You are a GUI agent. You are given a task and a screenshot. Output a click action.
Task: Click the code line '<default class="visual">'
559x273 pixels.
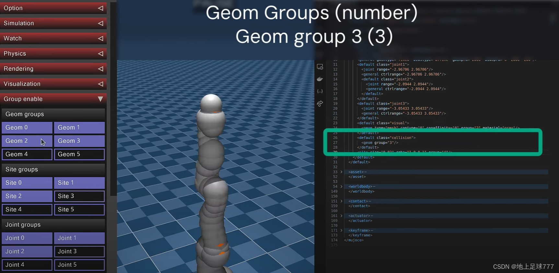point(383,123)
